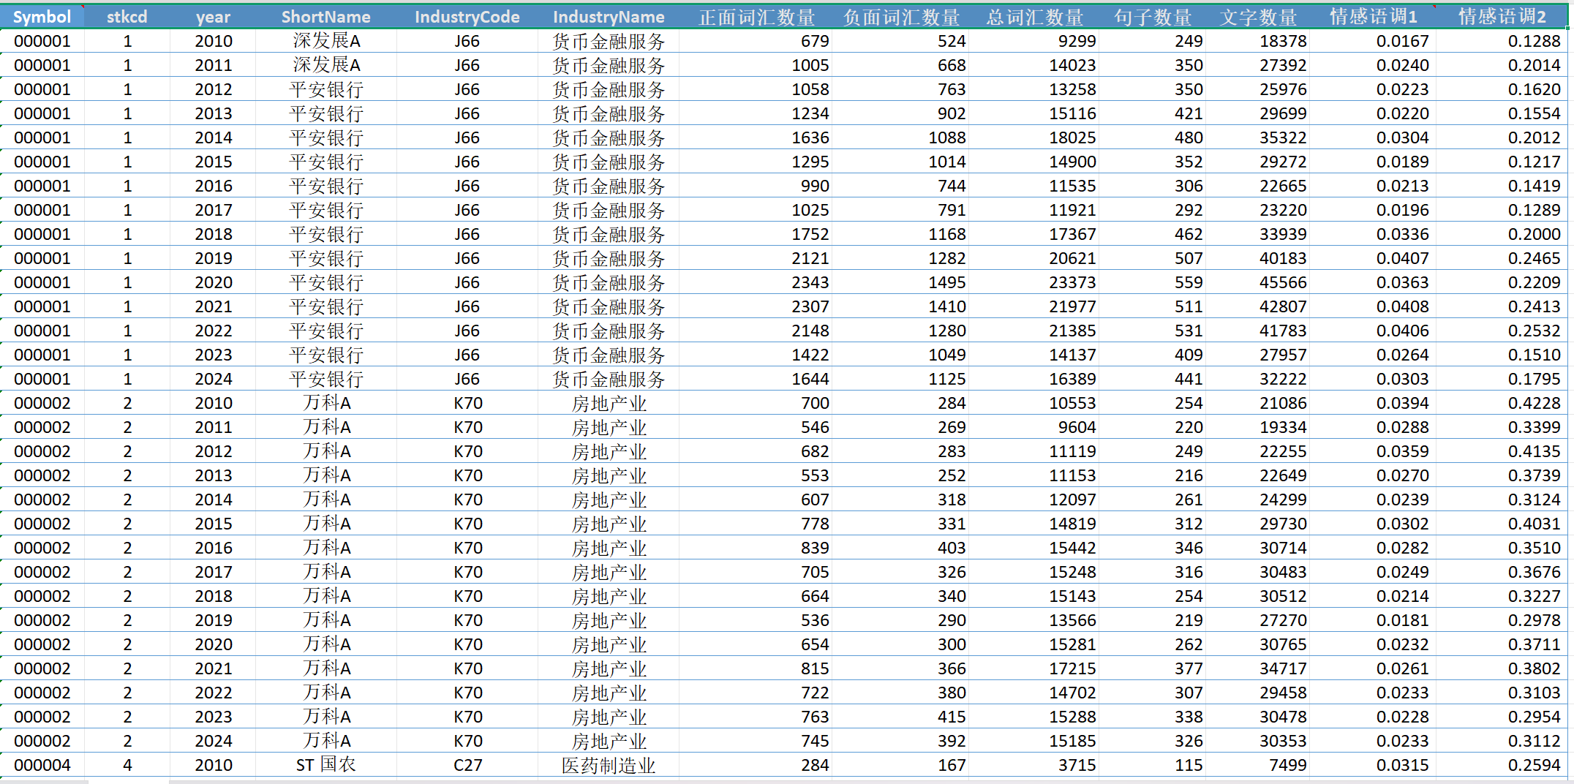Select the cell containing 29699

(1258, 113)
